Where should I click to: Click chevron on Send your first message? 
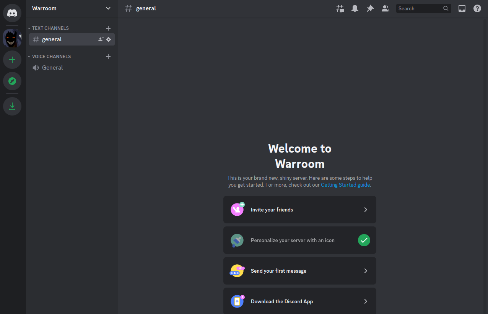point(366,271)
